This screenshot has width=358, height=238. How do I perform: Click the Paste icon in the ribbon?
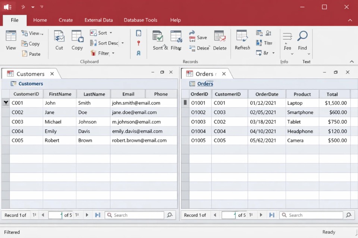(25, 54)
